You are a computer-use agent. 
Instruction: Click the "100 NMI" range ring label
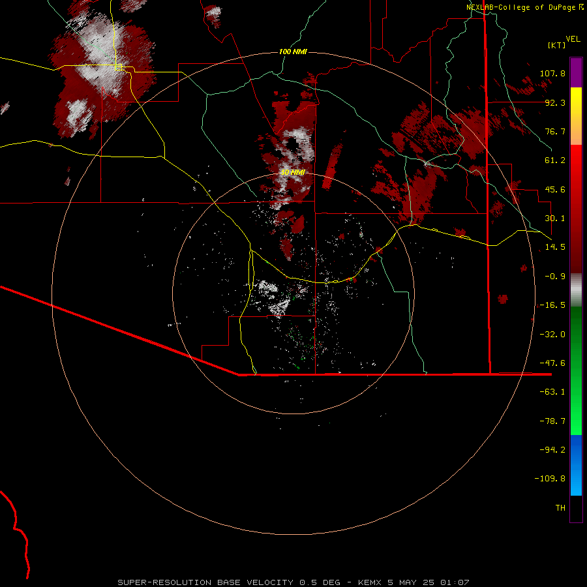tap(293, 52)
